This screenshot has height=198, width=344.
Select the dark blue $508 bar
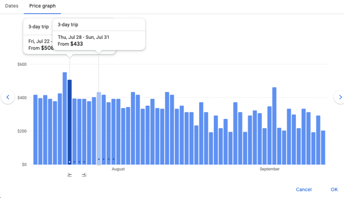click(x=70, y=123)
